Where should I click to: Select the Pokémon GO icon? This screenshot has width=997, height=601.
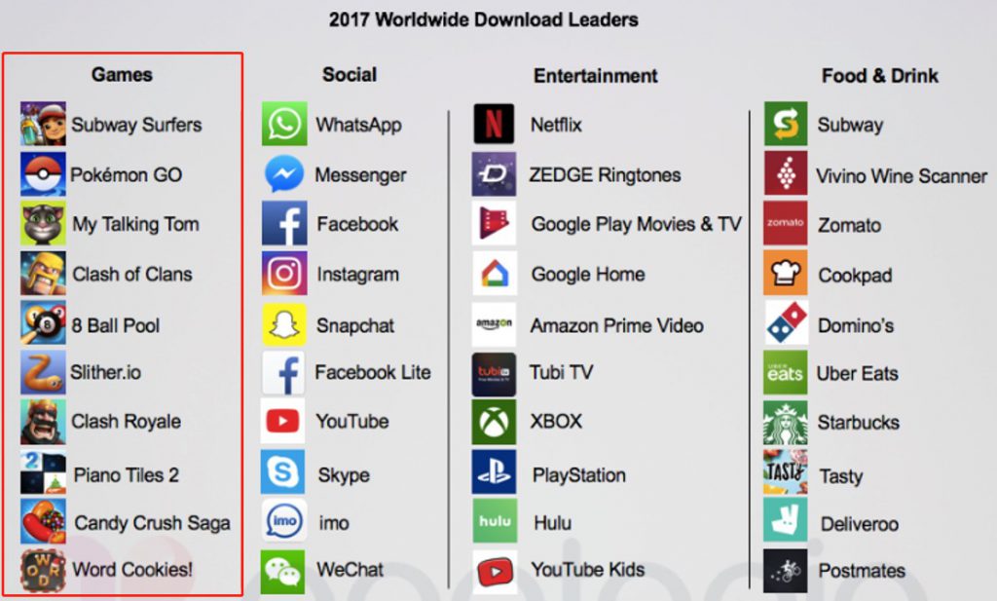43,173
